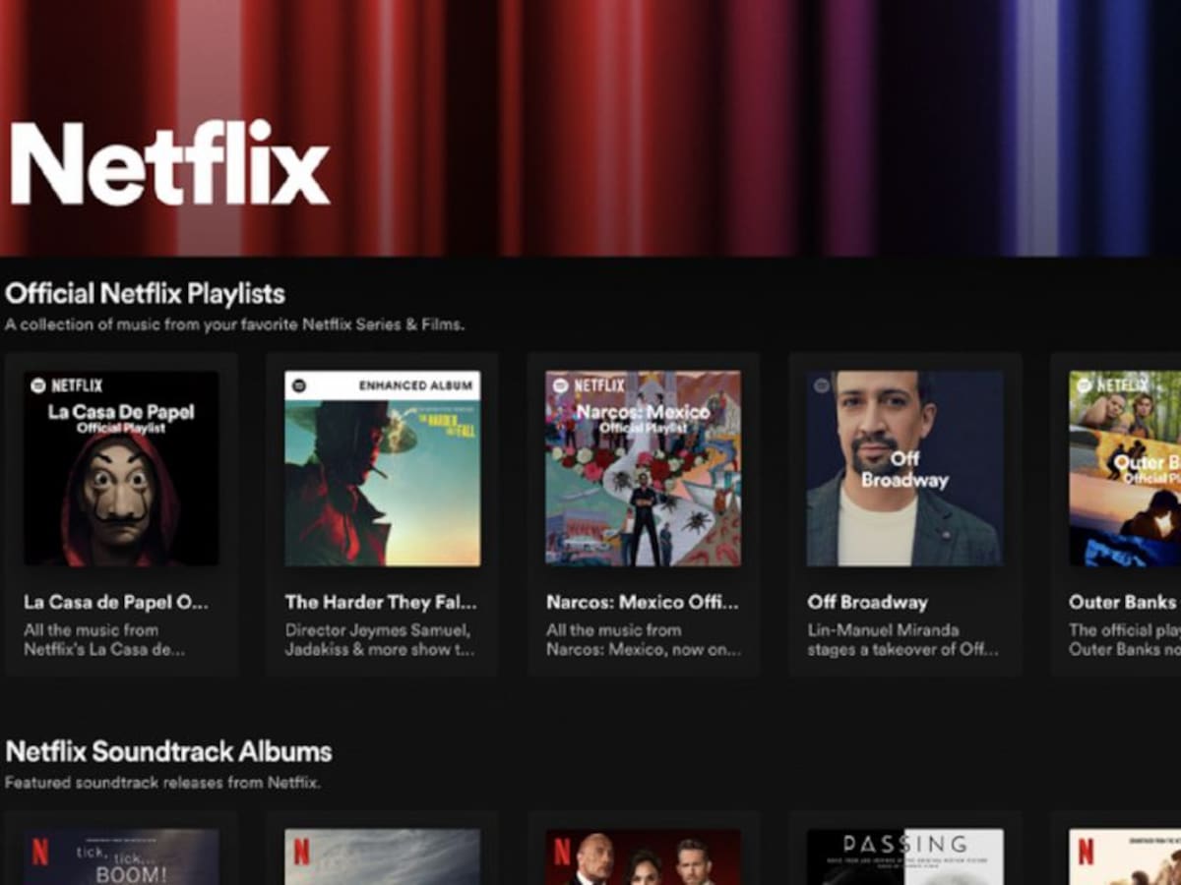Image resolution: width=1181 pixels, height=885 pixels.
Task: Click the Off Broadway playlist title
Action: coord(866,602)
